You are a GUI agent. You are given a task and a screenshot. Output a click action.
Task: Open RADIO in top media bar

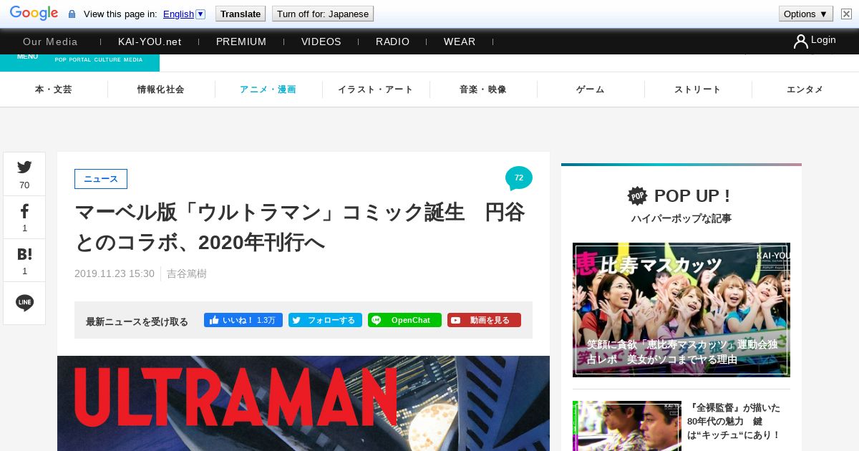[393, 42]
